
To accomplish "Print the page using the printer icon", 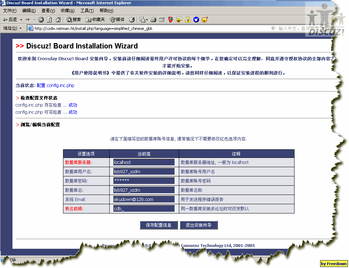I will pos(153,20).
